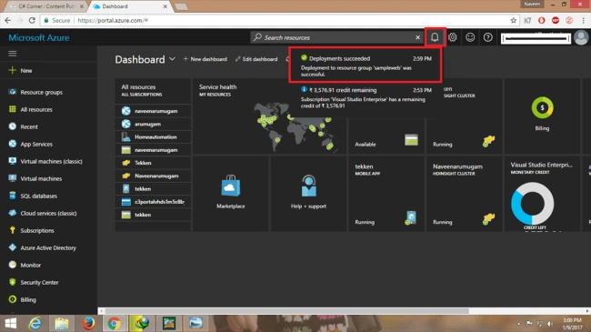Image resolution: width=591 pixels, height=332 pixels.
Task: Click the SQL databases sidebar icon
Action: 13,196
